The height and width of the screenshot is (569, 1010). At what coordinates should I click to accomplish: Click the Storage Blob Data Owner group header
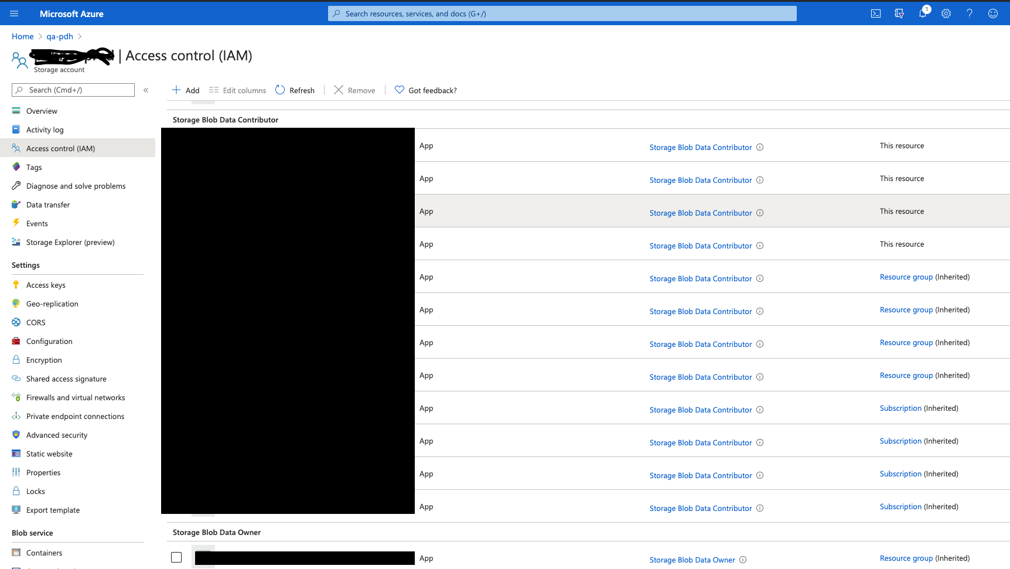(217, 532)
